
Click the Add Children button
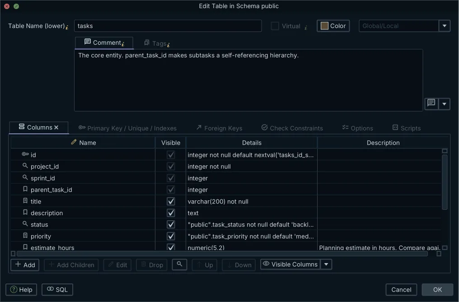point(71,265)
